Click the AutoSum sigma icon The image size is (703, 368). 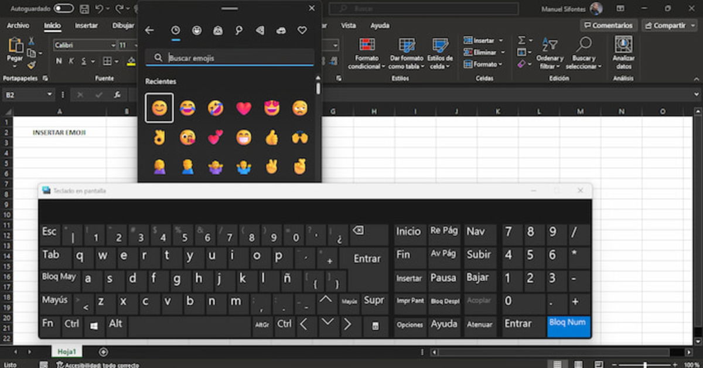(x=520, y=40)
